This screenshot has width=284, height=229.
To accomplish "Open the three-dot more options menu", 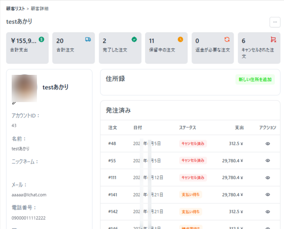I will pyautogui.click(x=275, y=22).
